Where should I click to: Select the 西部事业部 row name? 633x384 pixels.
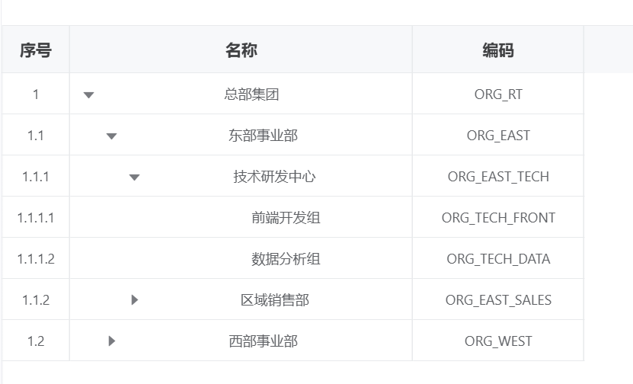(263, 341)
